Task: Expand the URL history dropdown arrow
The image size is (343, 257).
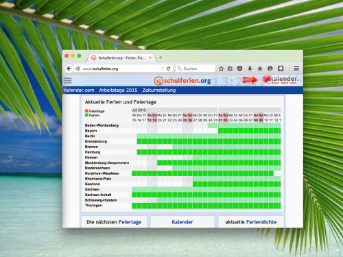Action: tap(163, 69)
